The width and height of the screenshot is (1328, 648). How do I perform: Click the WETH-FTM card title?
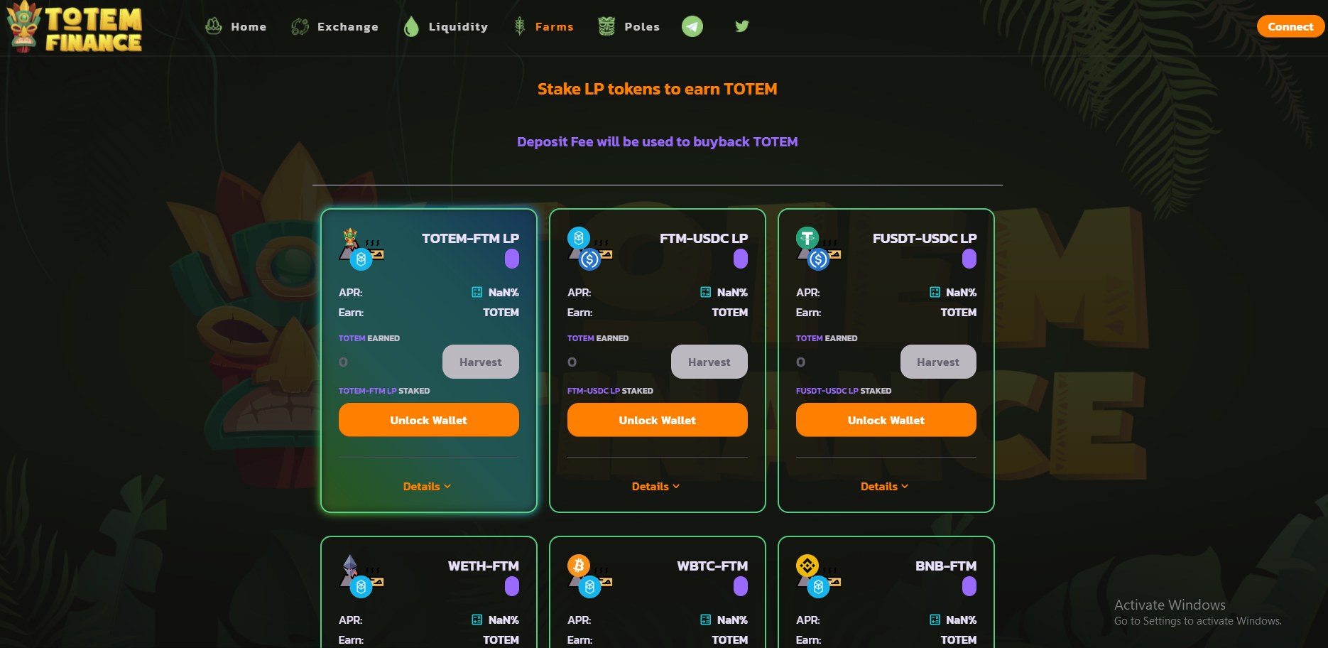pos(484,566)
